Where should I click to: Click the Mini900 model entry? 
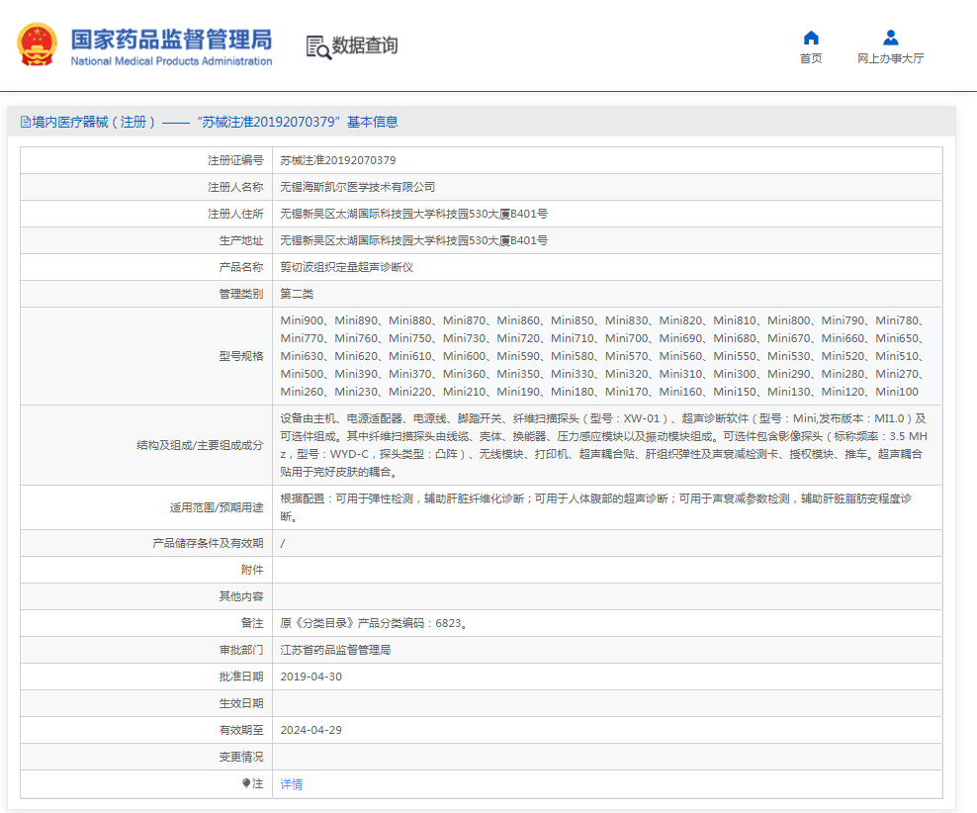(x=302, y=320)
